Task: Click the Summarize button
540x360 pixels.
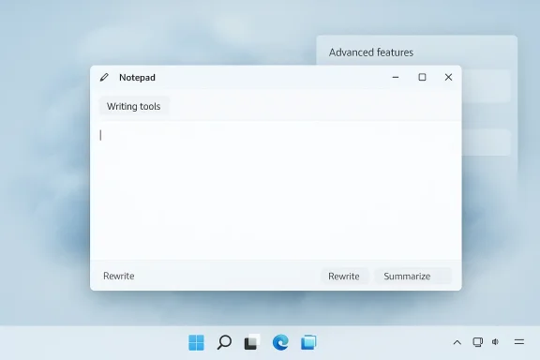Action: [412, 277]
